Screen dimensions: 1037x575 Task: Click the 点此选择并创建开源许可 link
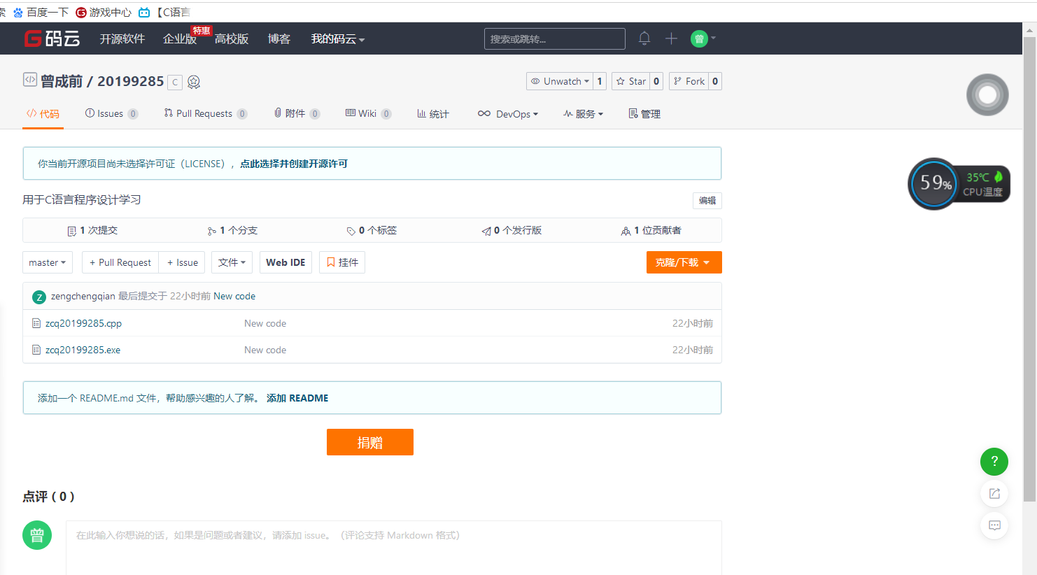tap(294, 164)
